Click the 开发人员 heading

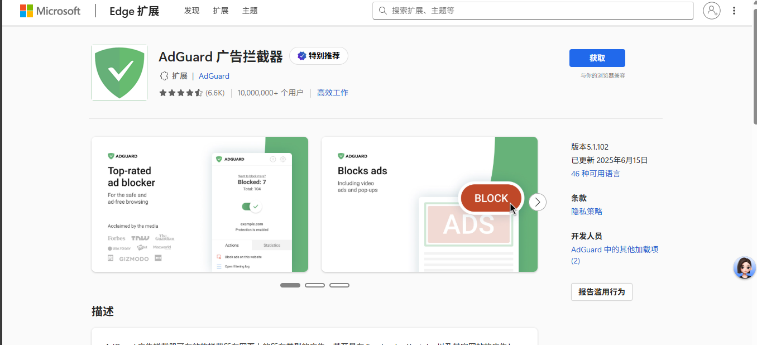pyautogui.click(x=587, y=236)
